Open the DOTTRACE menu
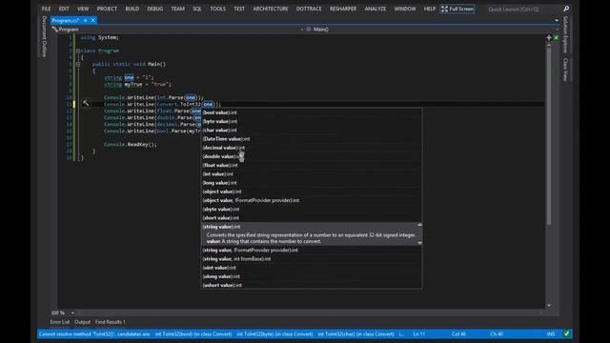 point(309,9)
